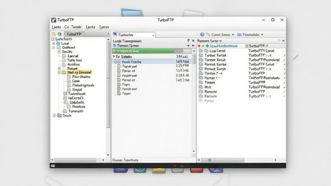This screenshot has width=331, height=186.
Task: Click the red dot icon in the remote address row
Action: pyautogui.click(x=199, y=46)
